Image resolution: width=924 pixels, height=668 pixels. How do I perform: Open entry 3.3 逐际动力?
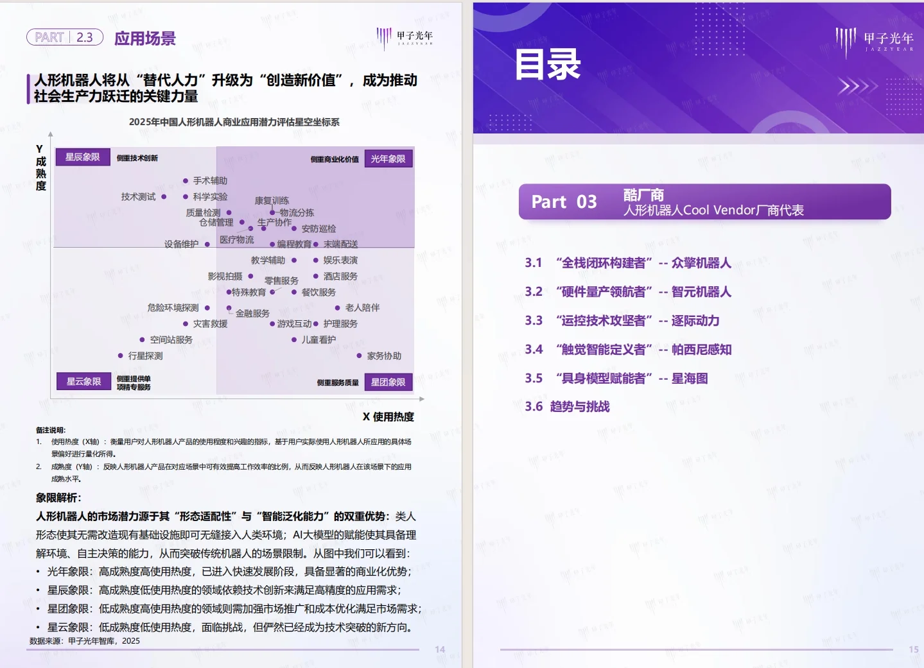pyautogui.click(x=622, y=321)
